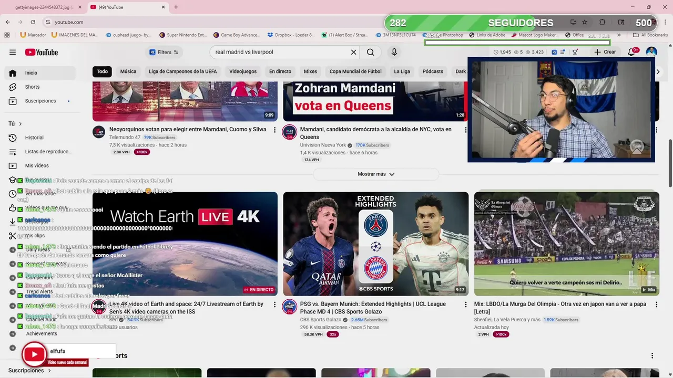Open Watch Earth LIVE 4K thumbnail
Screen dimensions: 673x378
(185, 244)
